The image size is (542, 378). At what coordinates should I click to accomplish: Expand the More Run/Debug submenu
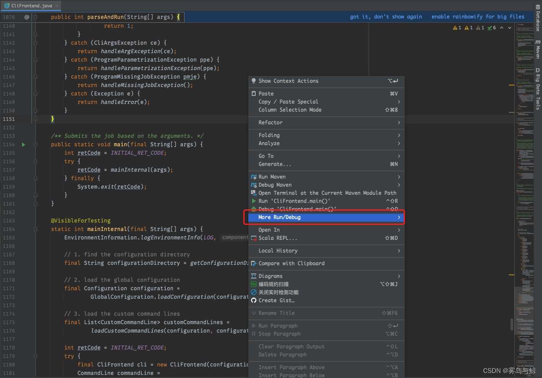(x=326, y=217)
